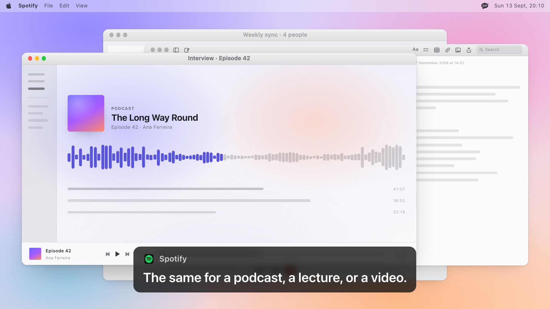Maximize the Interview · Episode 42 window
550x309 pixels.
pos(44,58)
